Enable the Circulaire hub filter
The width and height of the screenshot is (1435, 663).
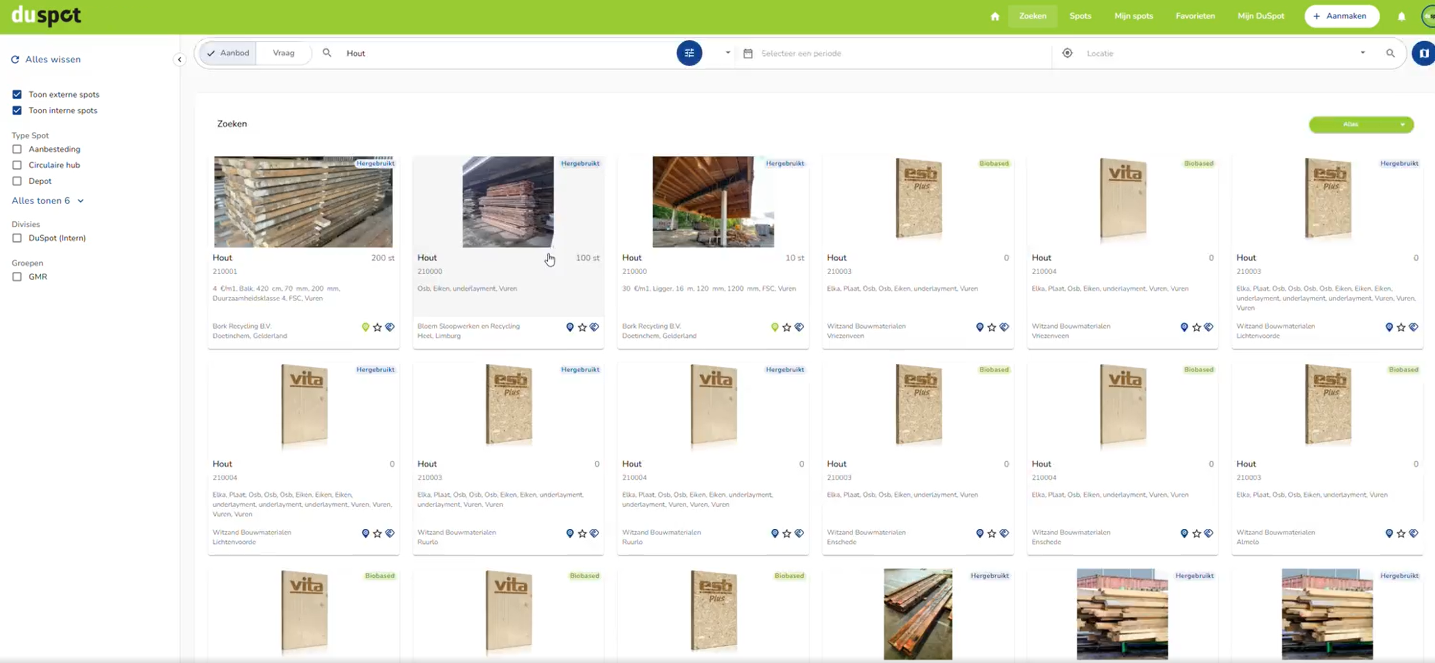point(17,165)
